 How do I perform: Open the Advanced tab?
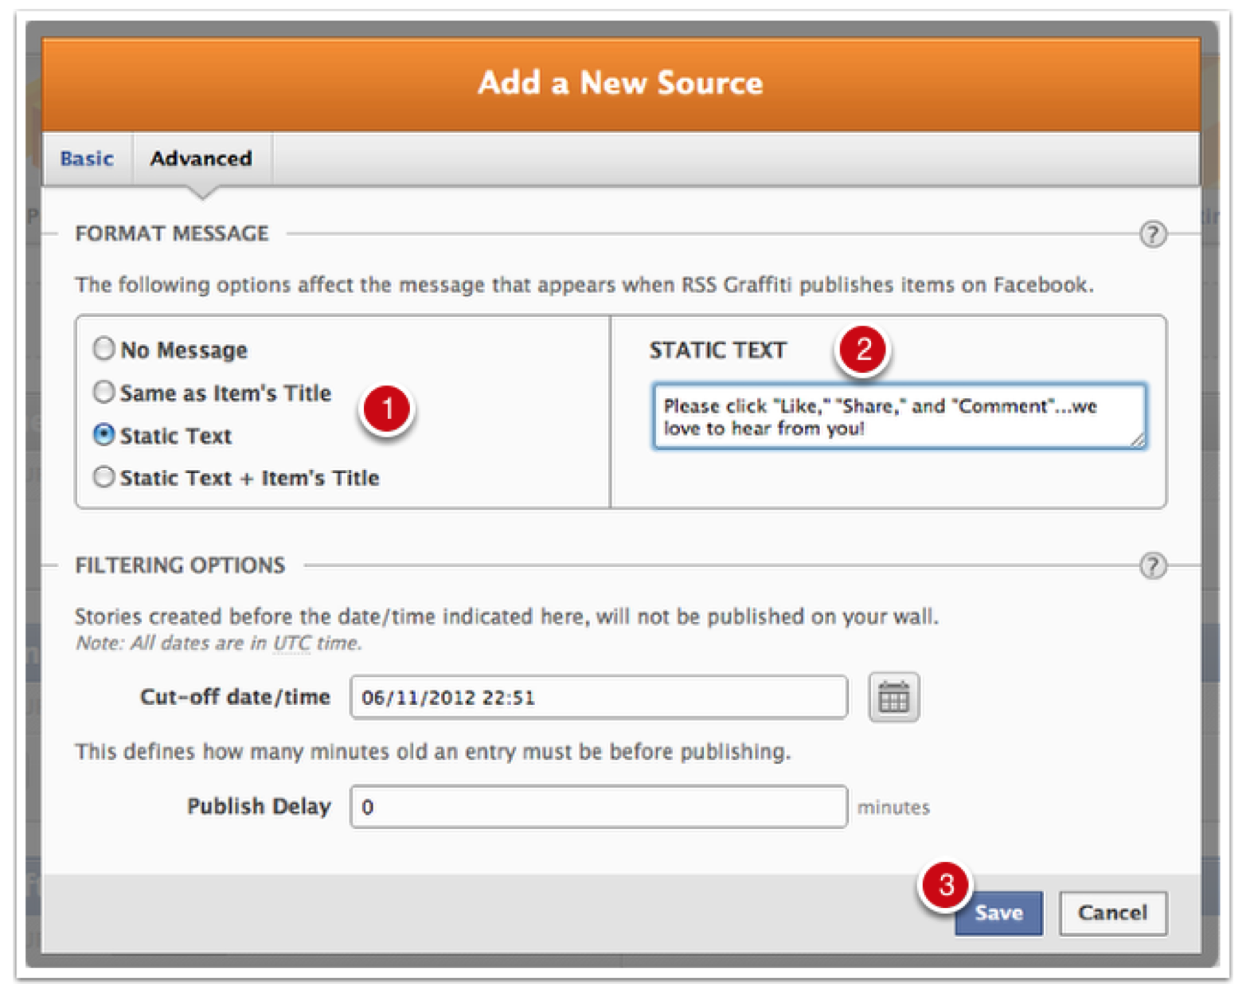pyautogui.click(x=201, y=158)
